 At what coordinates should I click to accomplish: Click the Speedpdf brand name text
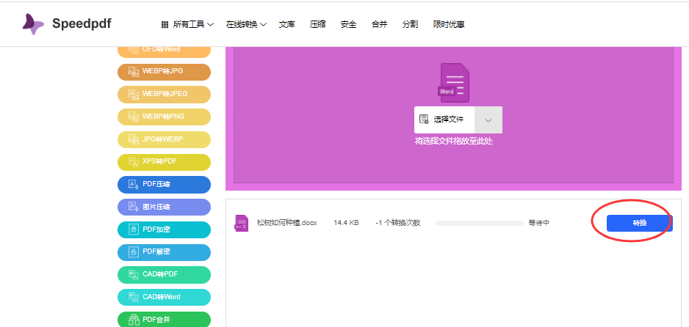tap(82, 23)
